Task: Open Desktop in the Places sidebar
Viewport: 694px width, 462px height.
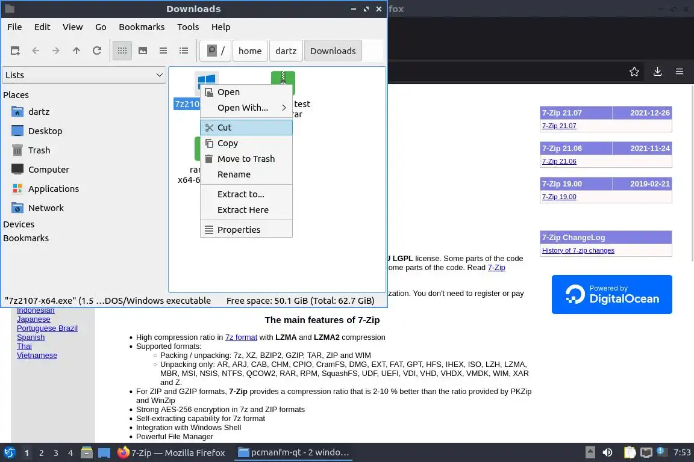Action: [x=45, y=131]
